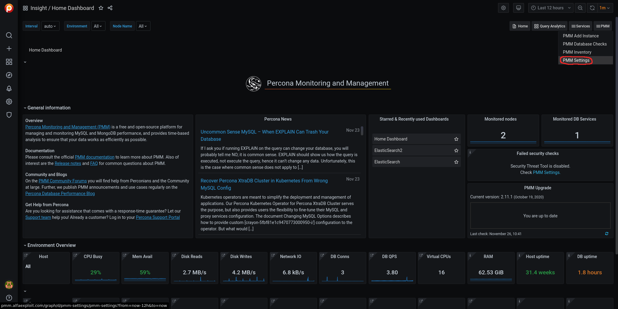Image resolution: width=618 pixels, height=309 pixels.
Task: Click the refresh dashboard icon
Action: click(592, 8)
